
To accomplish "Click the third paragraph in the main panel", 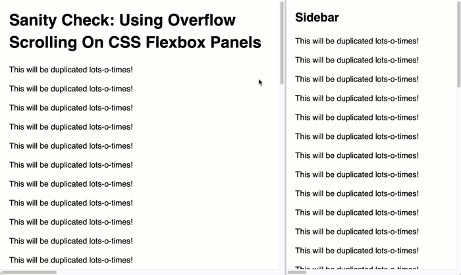I will [71, 108].
